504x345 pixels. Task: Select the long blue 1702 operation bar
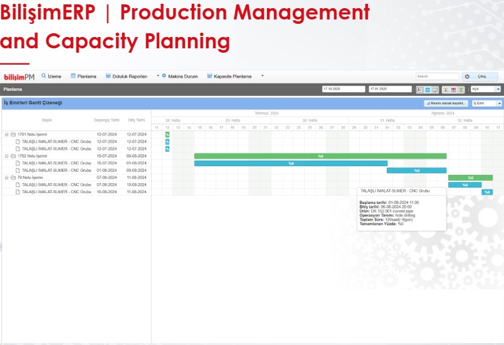pos(291,163)
